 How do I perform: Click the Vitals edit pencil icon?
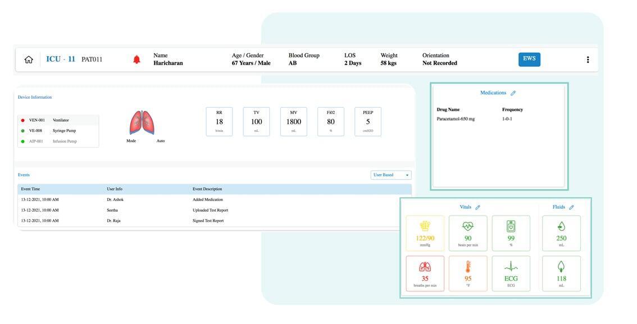477,207
